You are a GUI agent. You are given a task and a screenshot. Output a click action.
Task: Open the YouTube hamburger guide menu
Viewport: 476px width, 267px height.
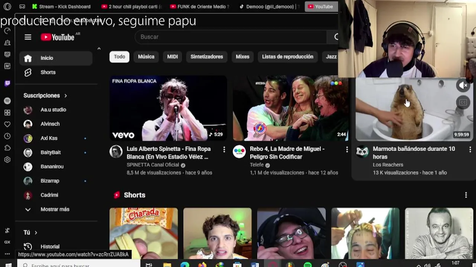(28, 37)
